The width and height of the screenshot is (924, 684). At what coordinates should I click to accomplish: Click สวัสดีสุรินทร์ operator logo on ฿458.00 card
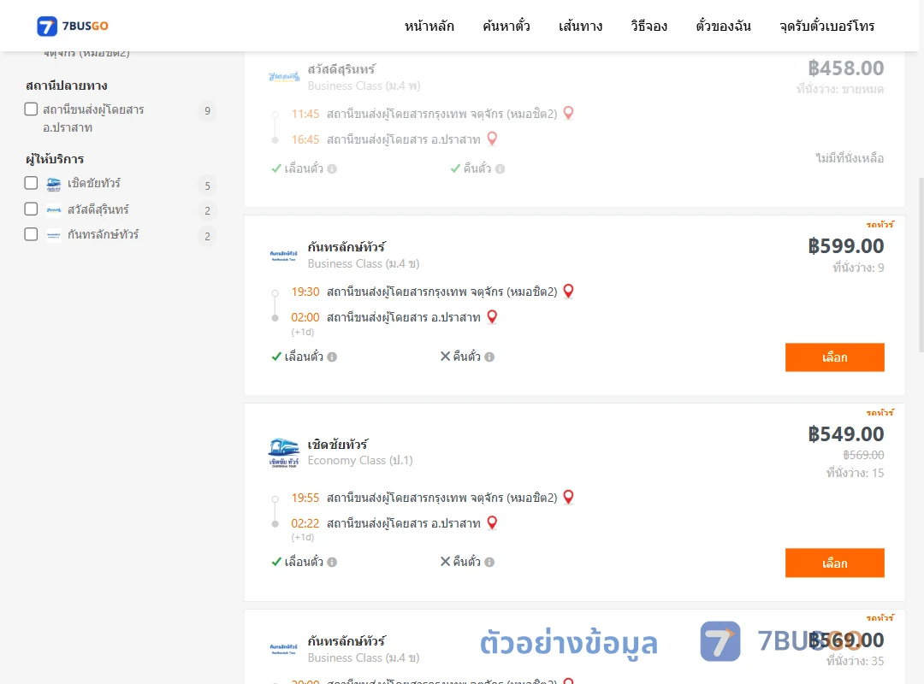(284, 77)
